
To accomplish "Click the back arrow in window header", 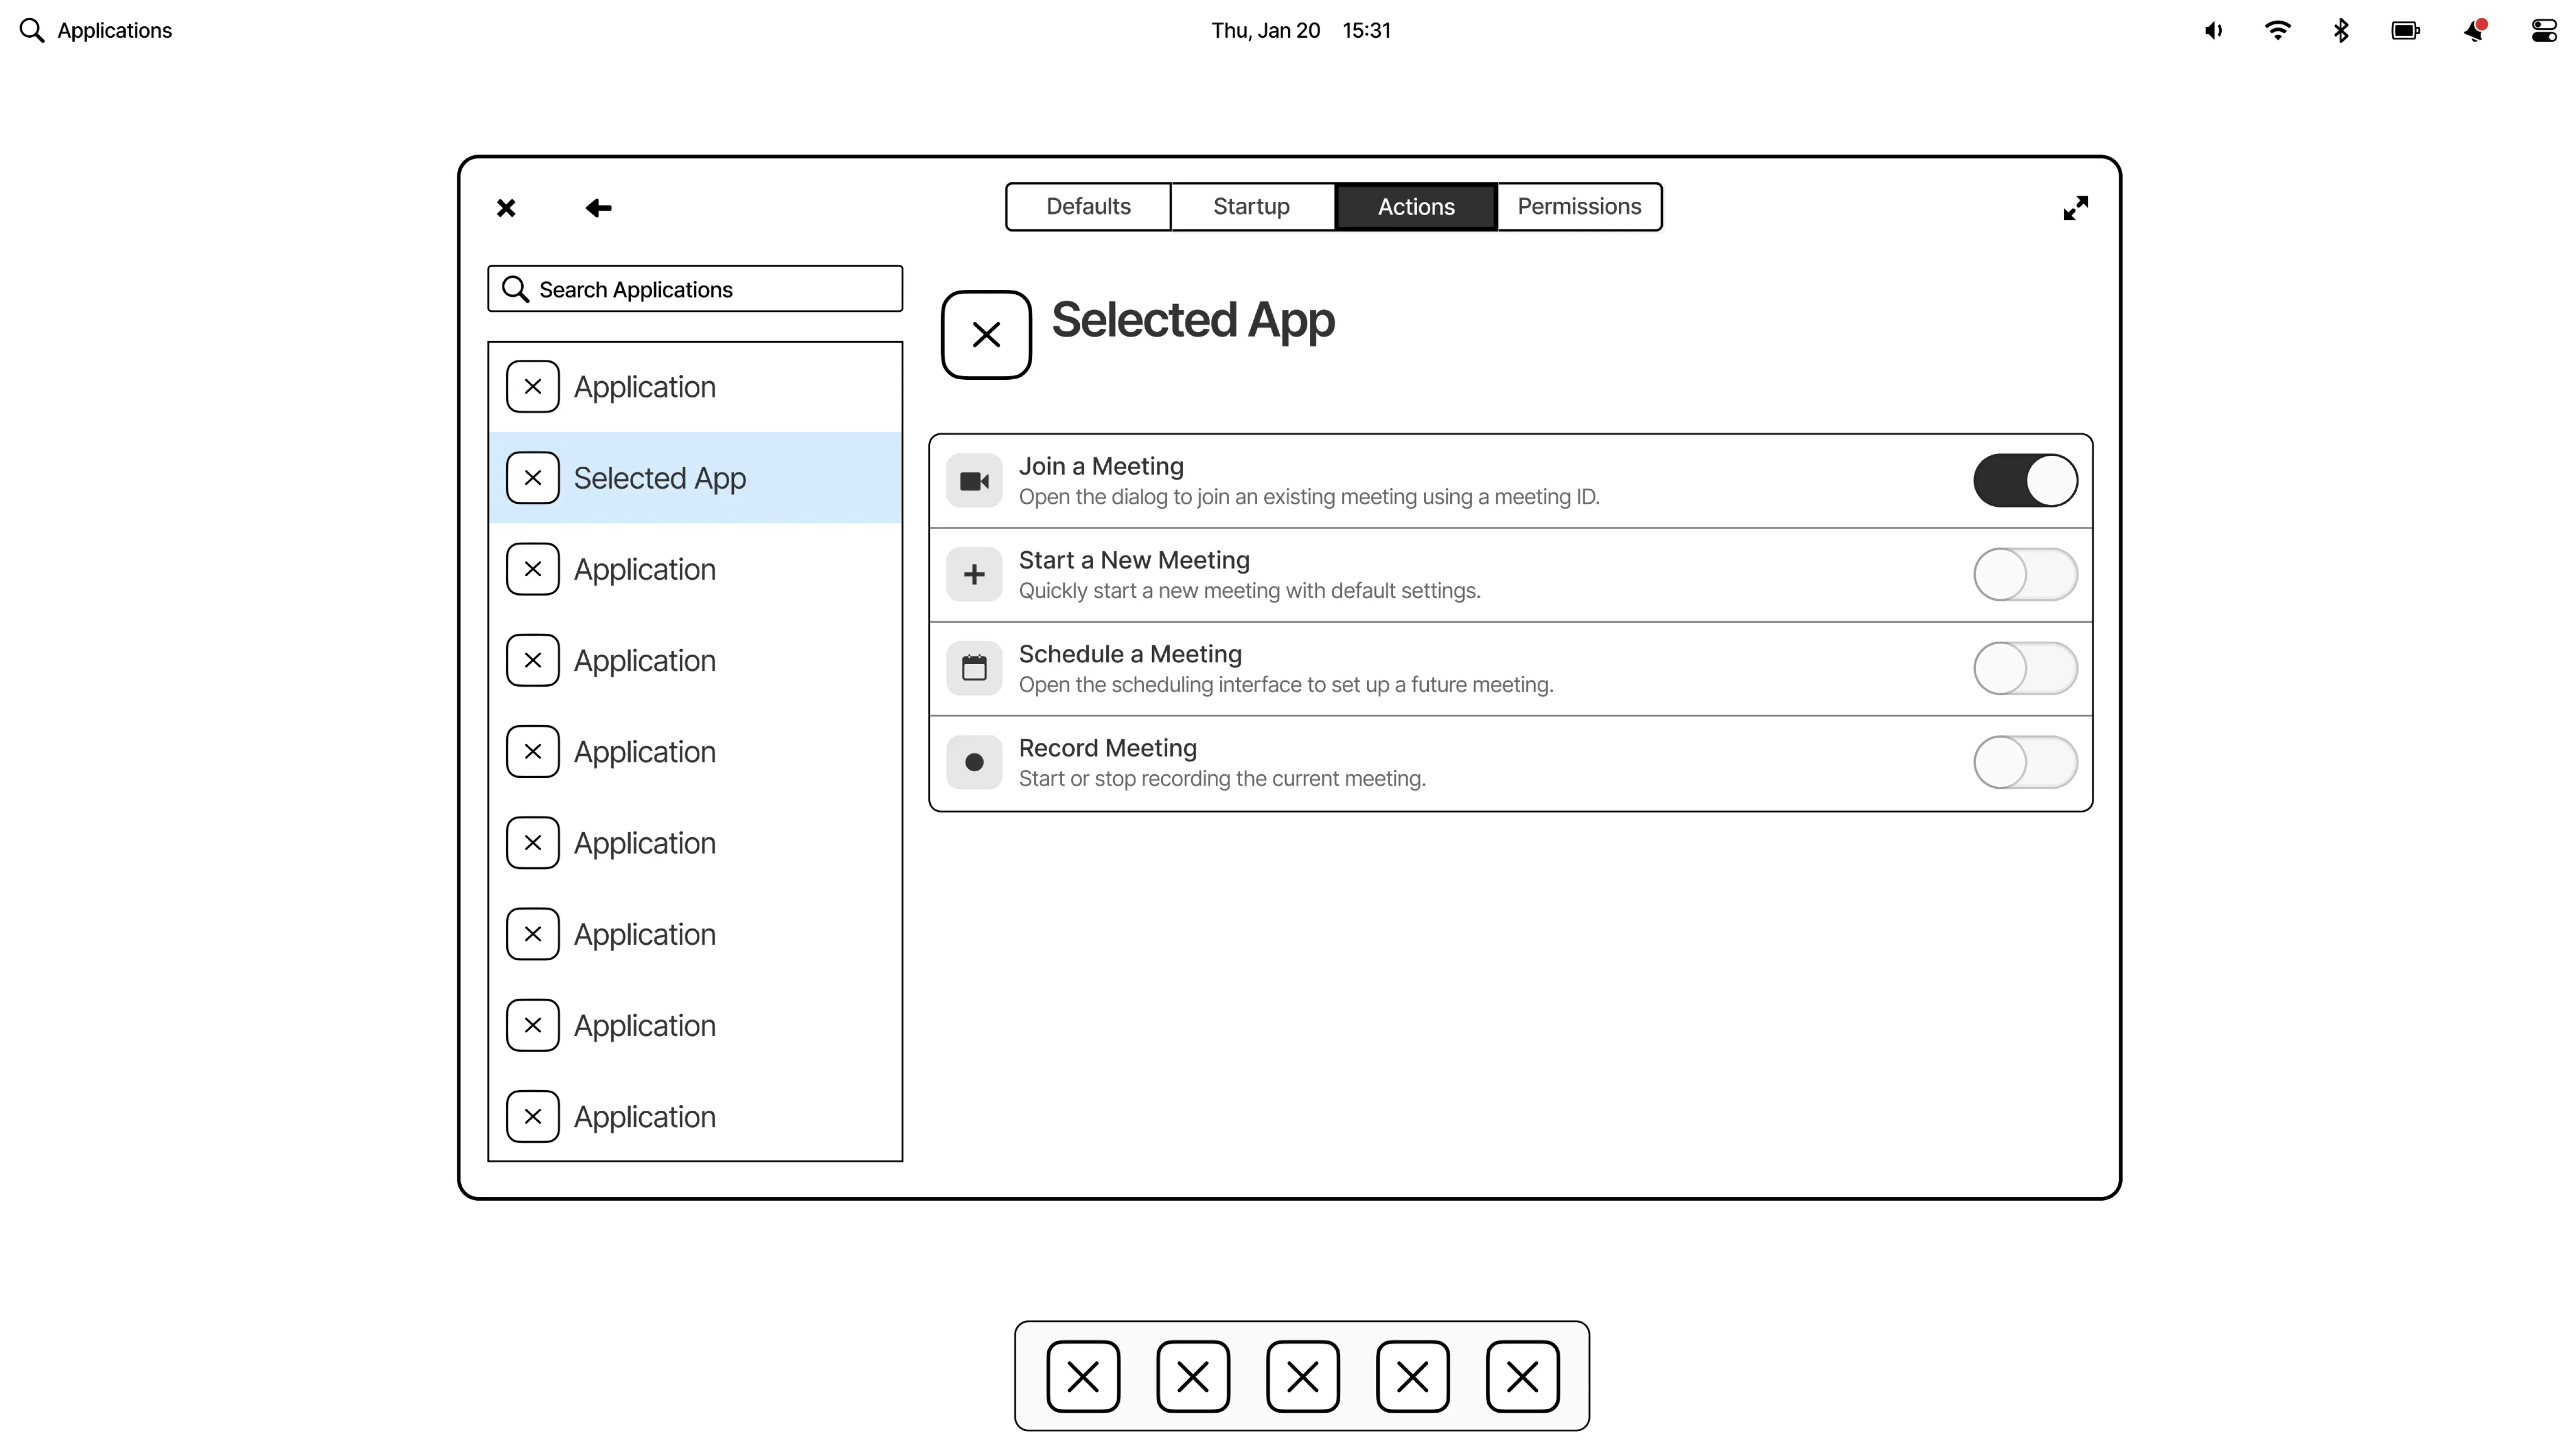I will [x=598, y=208].
